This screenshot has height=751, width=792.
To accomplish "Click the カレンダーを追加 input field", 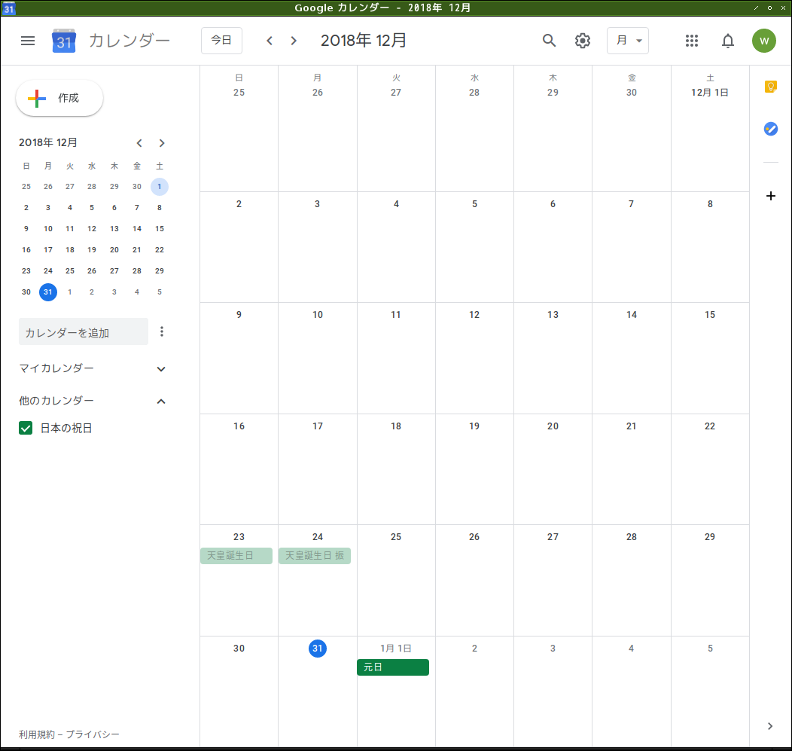I will (84, 331).
